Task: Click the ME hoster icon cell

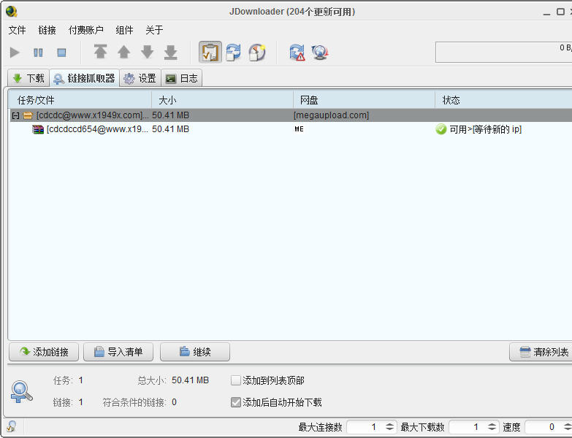Action: [x=299, y=129]
